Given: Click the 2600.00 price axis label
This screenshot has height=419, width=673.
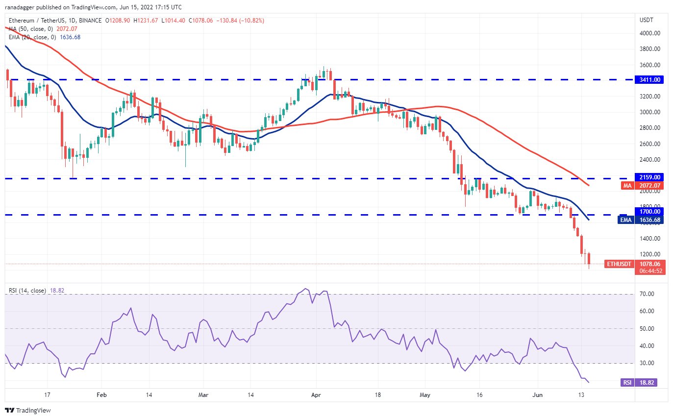Looking at the screenshot, I should click(649, 144).
